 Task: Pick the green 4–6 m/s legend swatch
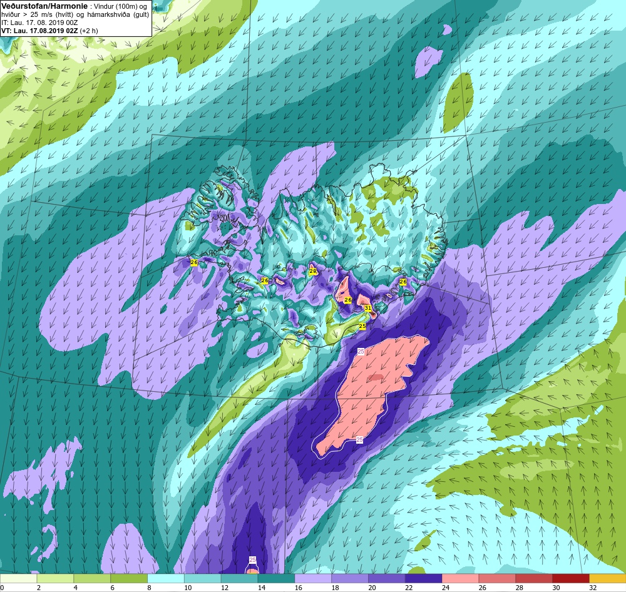[92, 578]
